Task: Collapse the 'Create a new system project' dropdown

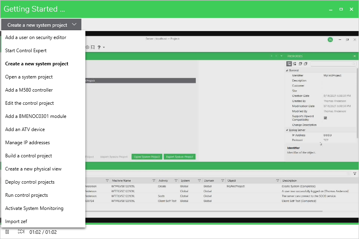Action: 41,25
